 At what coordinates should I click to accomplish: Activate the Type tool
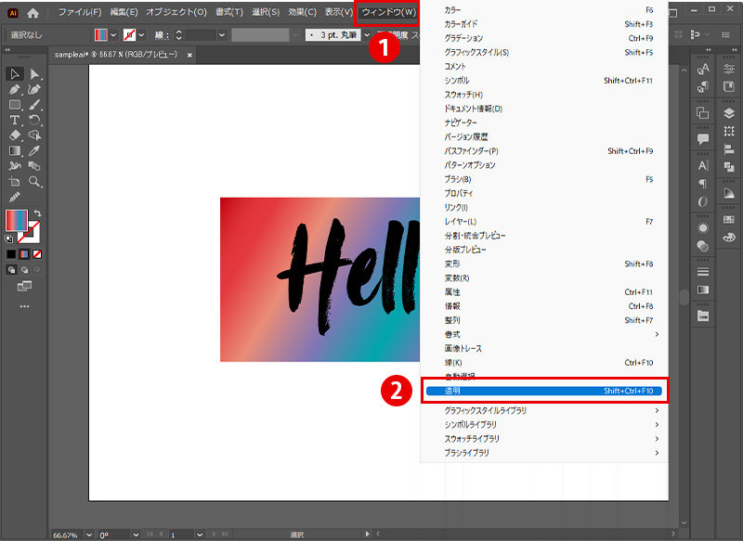tap(14, 120)
